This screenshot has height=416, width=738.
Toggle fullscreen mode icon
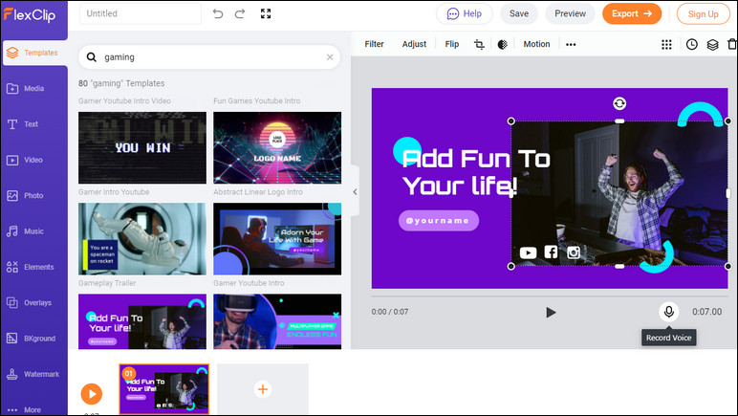tap(266, 13)
